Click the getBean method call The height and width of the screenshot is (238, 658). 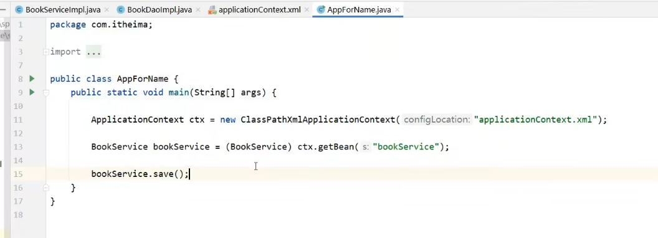[336, 146]
